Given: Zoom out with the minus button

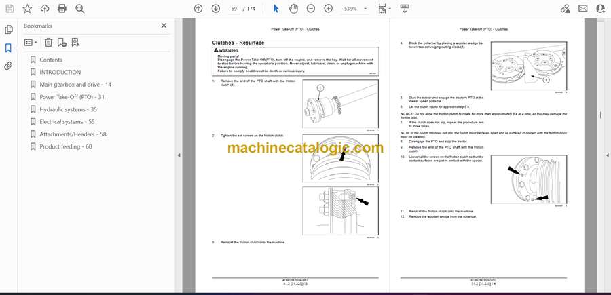Looking at the screenshot, I should coord(310,9).
